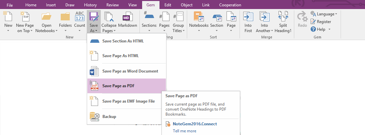Viewport: 365px width, 135px height.
Task: Expand the Count dropdown arrow
Action: pos(80,31)
